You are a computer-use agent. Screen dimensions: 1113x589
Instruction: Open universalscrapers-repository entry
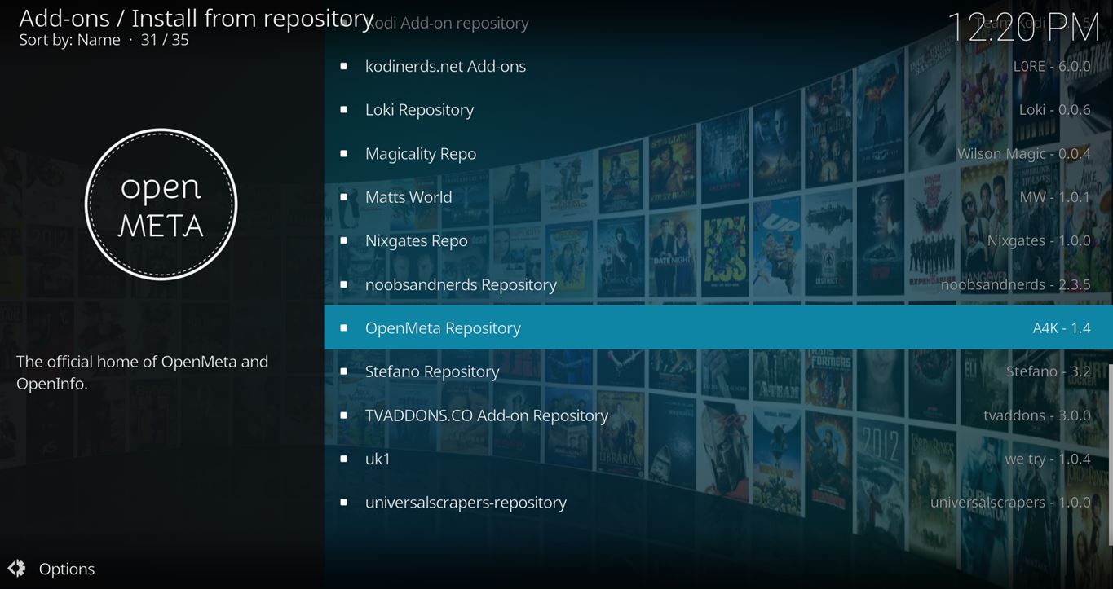click(x=466, y=503)
